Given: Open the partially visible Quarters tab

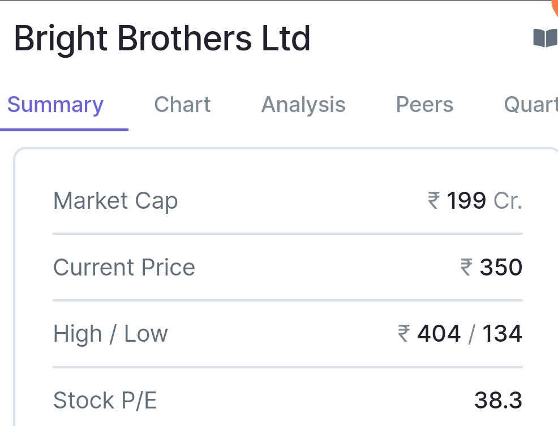Looking at the screenshot, I should coord(531,105).
